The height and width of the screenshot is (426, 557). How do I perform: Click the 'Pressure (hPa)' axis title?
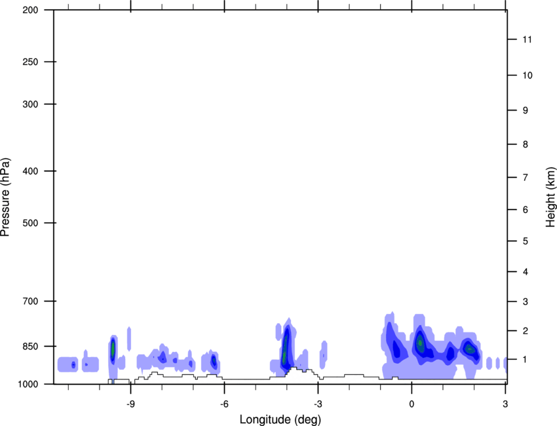click(5, 197)
